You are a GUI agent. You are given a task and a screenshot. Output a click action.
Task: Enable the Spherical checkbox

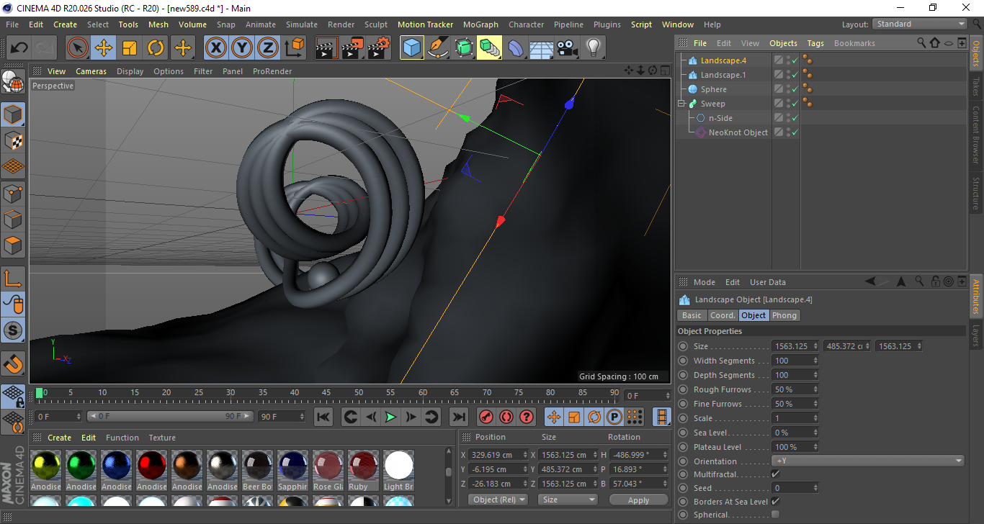775,515
